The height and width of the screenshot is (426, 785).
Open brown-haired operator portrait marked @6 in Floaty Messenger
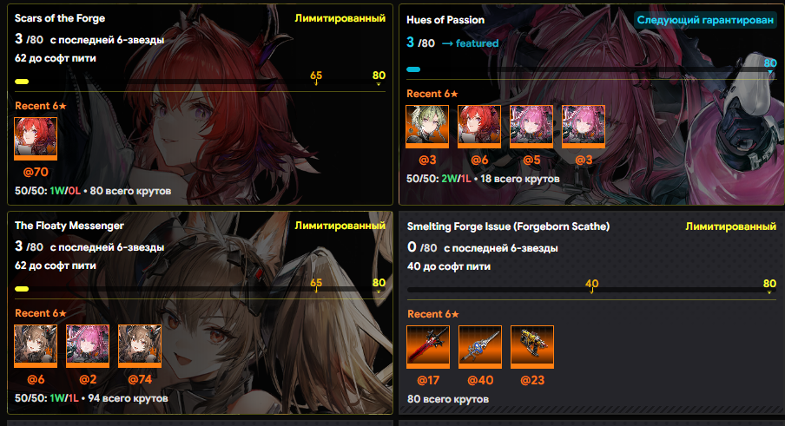(36, 346)
